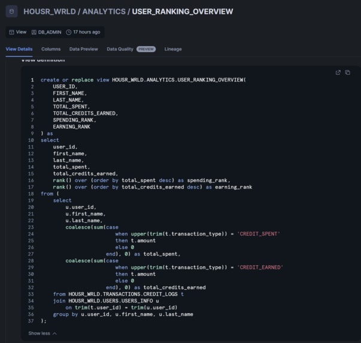Click the 'CREDIT_EARNED' string literal
The width and height of the screenshot is (361, 343).
tap(260, 267)
